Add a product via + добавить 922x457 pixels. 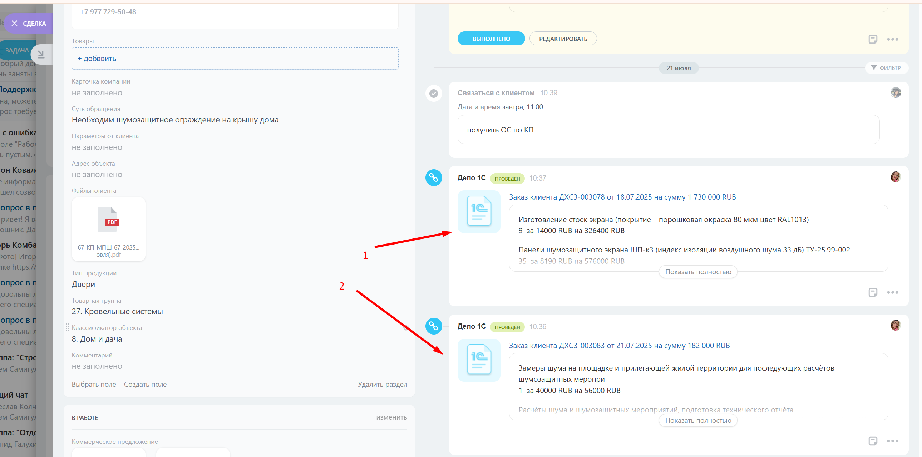click(97, 59)
